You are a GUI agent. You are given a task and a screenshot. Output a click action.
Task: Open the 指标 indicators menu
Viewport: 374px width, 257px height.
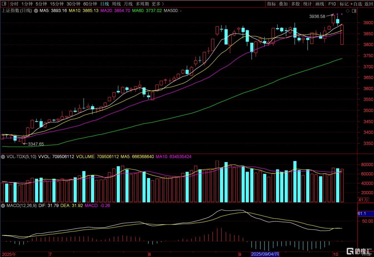tap(271, 4)
